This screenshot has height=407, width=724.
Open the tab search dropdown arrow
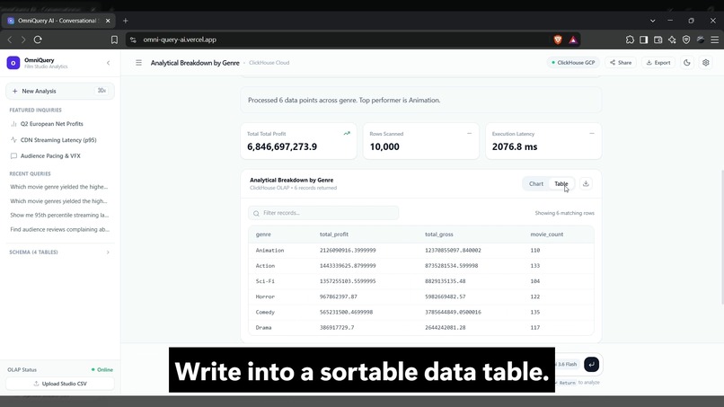click(x=652, y=21)
